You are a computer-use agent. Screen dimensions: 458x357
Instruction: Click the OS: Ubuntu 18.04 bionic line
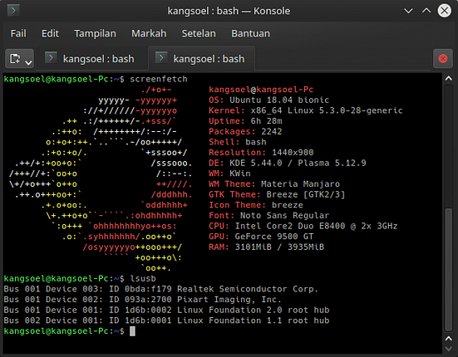[269, 100]
